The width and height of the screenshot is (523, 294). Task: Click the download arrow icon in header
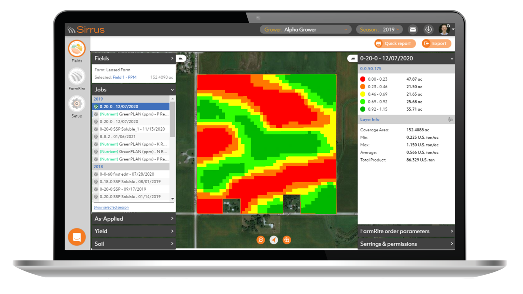point(429,30)
